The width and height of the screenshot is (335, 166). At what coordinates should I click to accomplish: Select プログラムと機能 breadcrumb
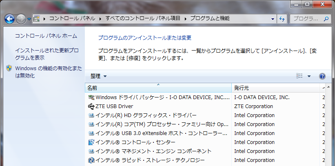tap(210, 19)
